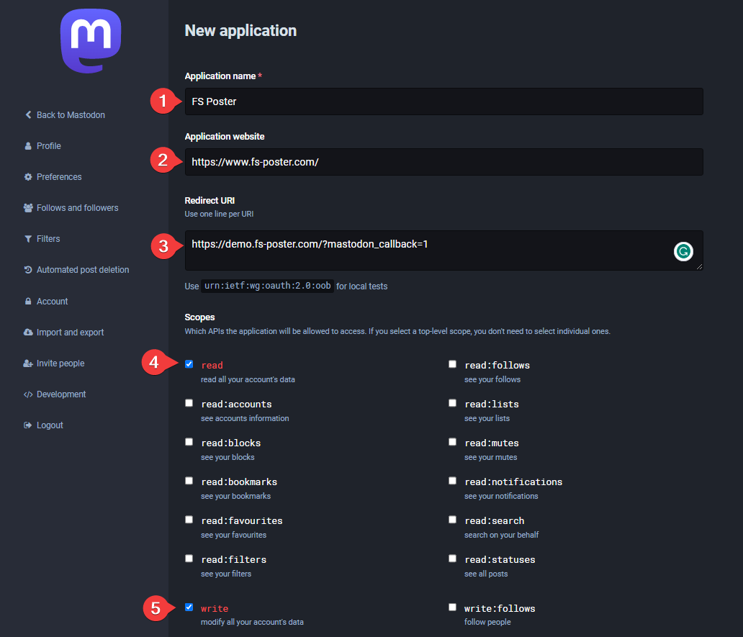Enable the read:favourites scope

point(189,520)
